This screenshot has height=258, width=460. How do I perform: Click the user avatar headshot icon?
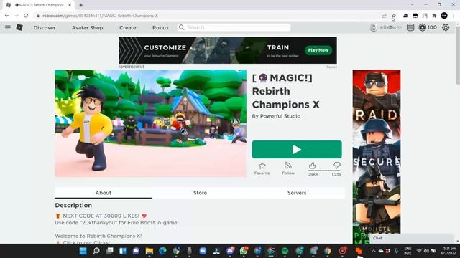coord(374,27)
